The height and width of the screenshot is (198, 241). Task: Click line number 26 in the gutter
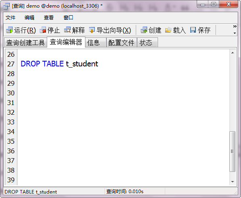pyautogui.click(x=11, y=54)
